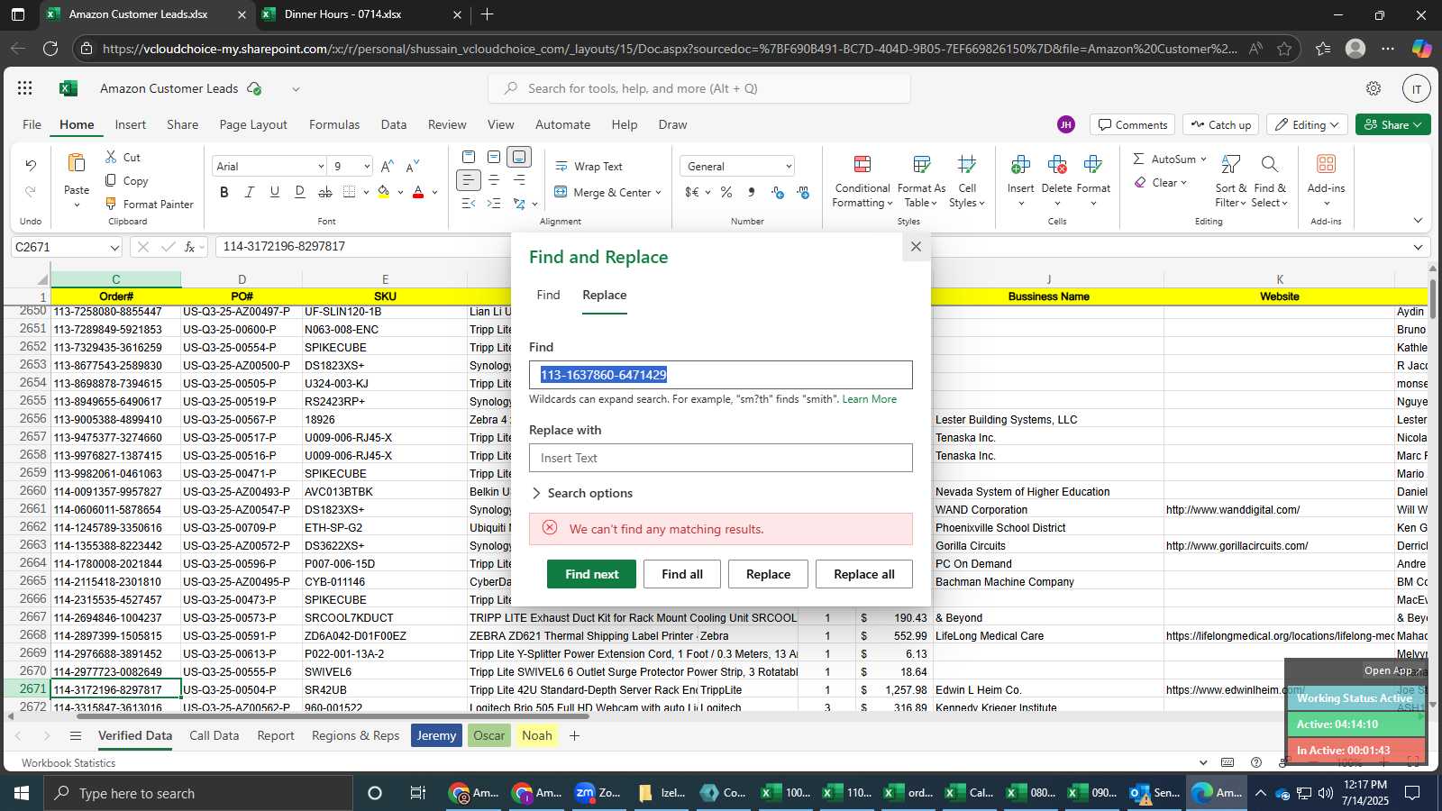
Task: Open the font size dropdown
Action: point(367,167)
